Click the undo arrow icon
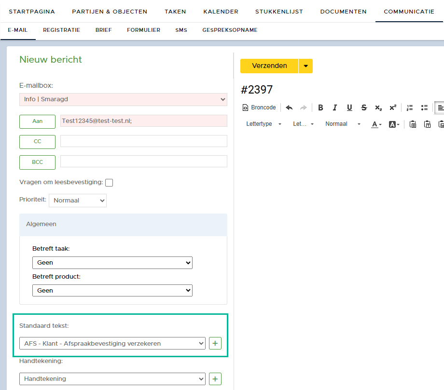The width and height of the screenshot is (444, 390). pyautogui.click(x=289, y=108)
